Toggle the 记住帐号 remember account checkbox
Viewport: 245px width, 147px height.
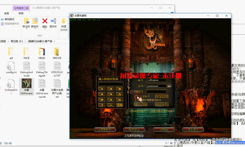(x=136, y=97)
